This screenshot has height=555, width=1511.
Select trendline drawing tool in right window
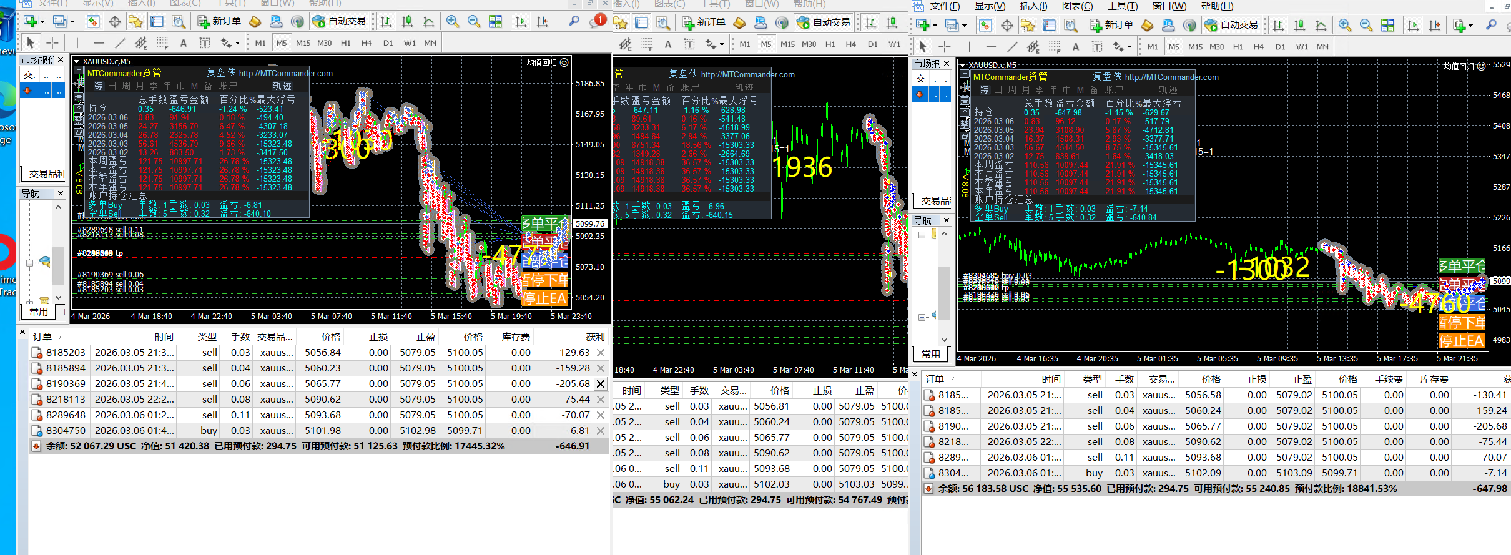point(1012,47)
